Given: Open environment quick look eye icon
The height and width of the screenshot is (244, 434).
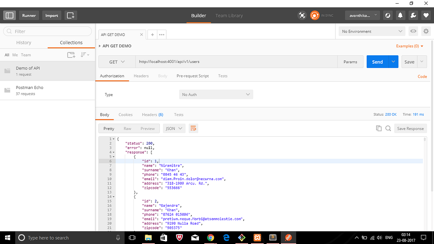Looking at the screenshot, I should pyautogui.click(x=413, y=31).
